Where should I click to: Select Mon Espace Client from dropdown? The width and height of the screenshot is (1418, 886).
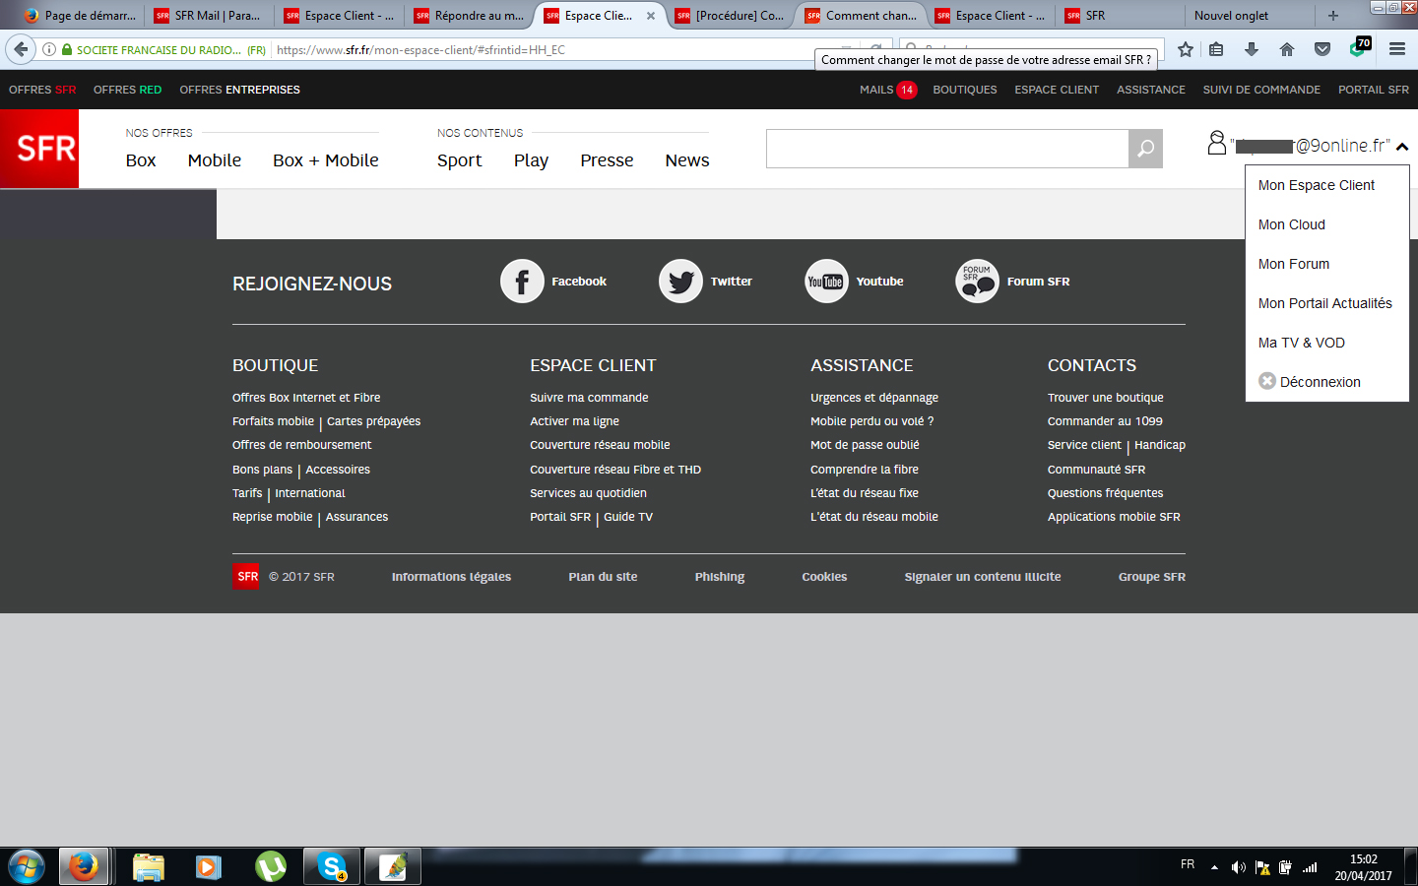pos(1316,185)
